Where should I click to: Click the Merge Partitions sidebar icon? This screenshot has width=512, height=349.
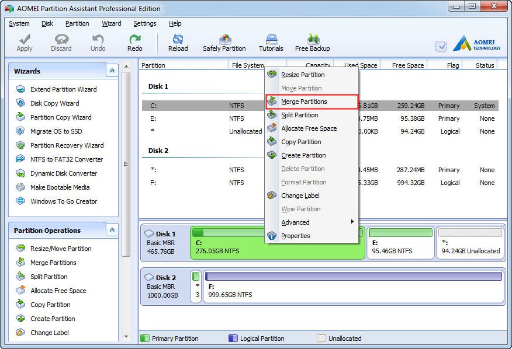[x=20, y=263]
